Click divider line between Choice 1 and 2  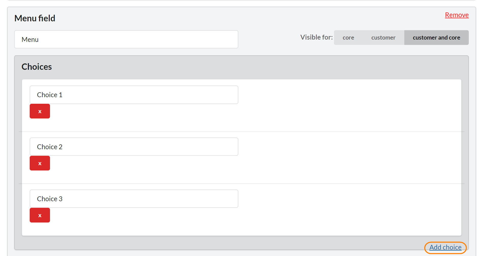click(241, 132)
